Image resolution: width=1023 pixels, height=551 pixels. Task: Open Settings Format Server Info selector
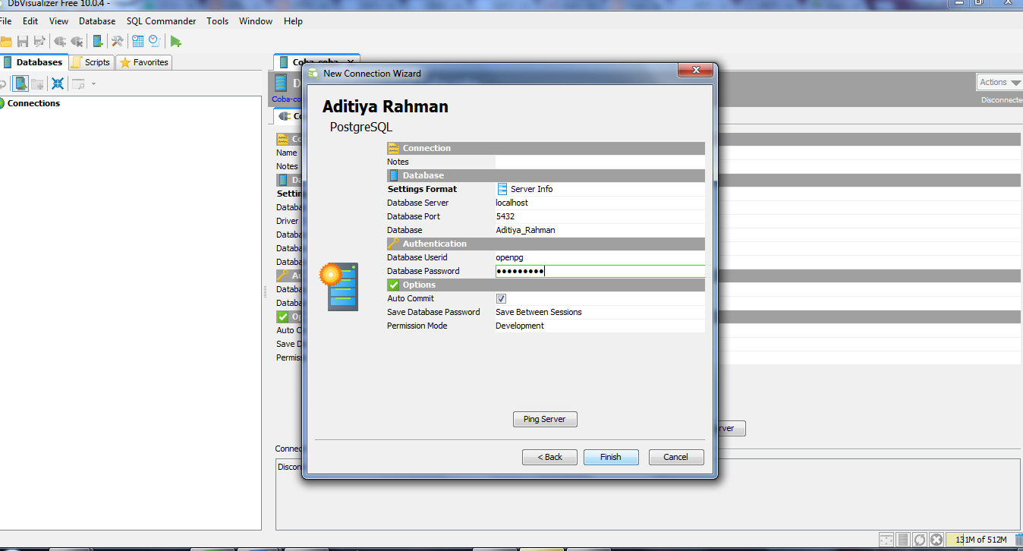(600, 189)
